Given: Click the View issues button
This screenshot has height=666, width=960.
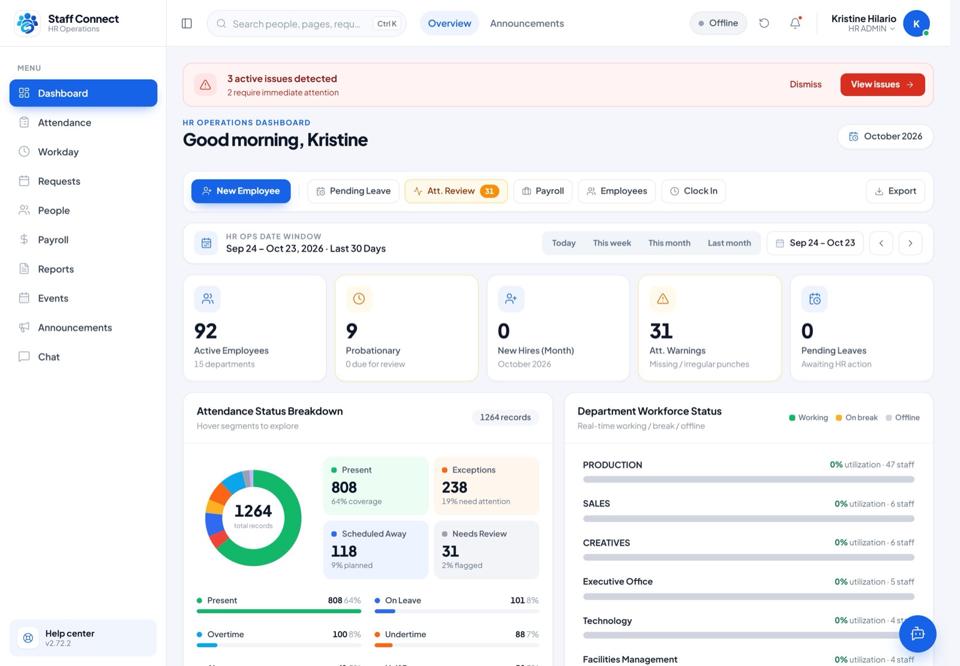Looking at the screenshot, I should 883,85.
